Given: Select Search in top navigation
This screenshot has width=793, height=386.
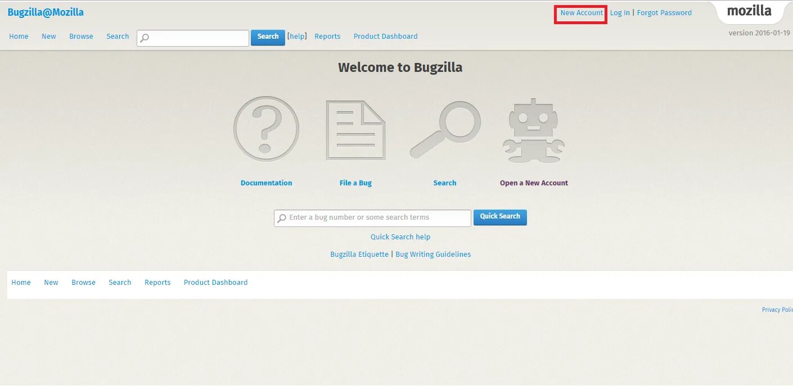Looking at the screenshot, I should pos(118,37).
